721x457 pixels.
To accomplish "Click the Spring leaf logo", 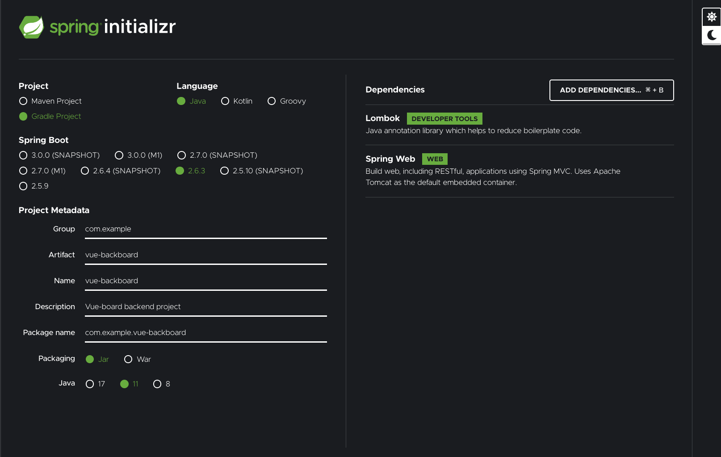I will pyautogui.click(x=31, y=27).
